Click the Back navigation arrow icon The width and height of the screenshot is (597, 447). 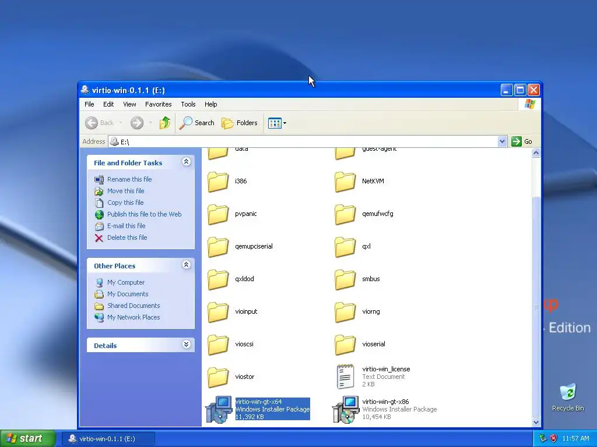(92, 123)
